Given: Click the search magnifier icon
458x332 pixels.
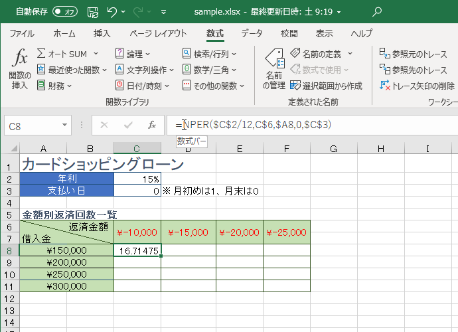Looking at the screenshot, I should coord(377,12).
